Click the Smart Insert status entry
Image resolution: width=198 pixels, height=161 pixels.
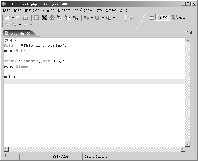tap(96, 156)
